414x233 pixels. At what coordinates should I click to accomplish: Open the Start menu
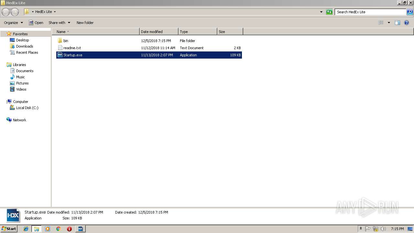coord(9,228)
